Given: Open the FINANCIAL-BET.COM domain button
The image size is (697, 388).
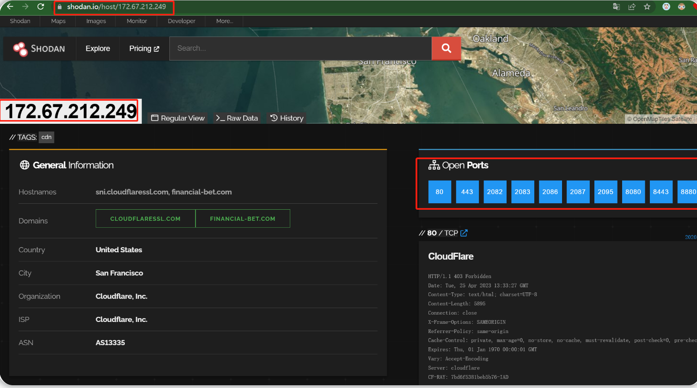Looking at the screenshot, I should point(243,218).
